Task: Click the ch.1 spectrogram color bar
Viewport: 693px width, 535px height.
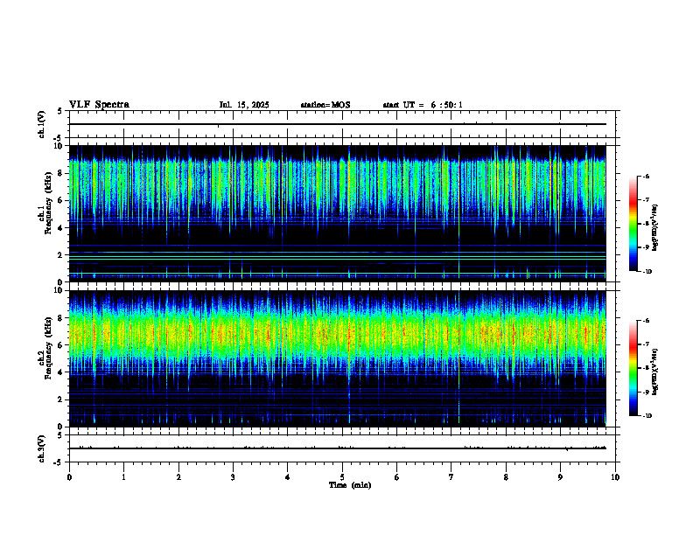Action: [x=633, y=224]
